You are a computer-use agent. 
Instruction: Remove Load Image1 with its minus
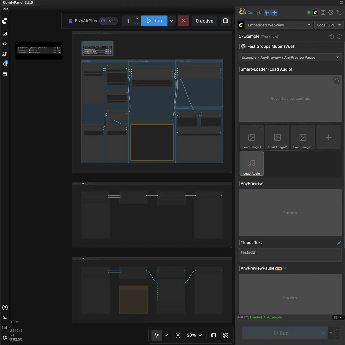click(x=261, y=128)
